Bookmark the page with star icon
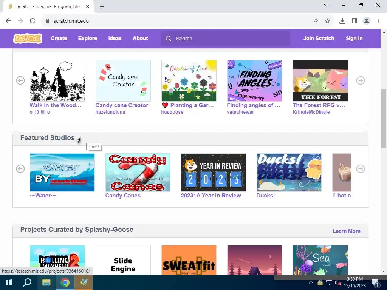Viewport: 387px width, 290px height. (x=327, y=21)
